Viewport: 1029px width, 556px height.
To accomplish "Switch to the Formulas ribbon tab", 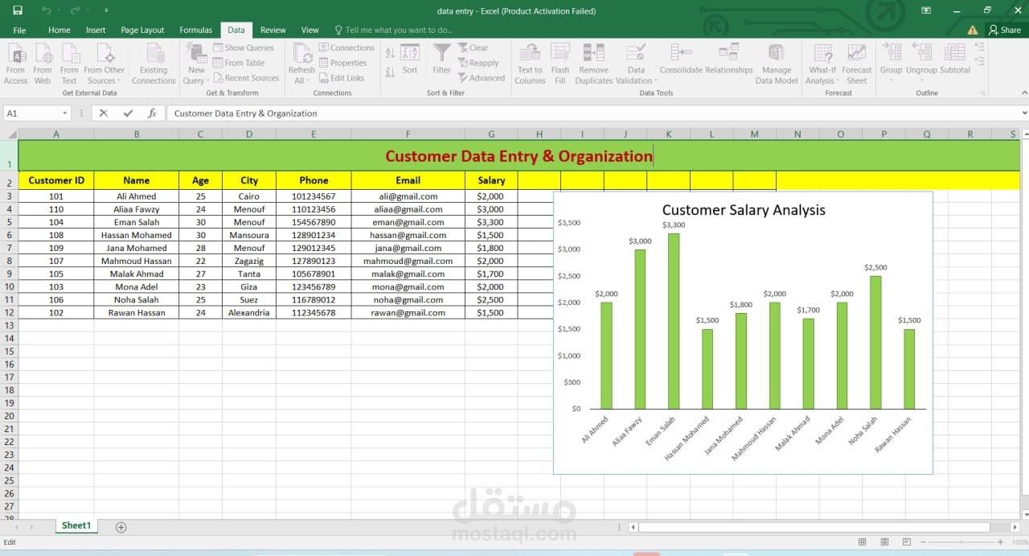I will click(195, 30).
